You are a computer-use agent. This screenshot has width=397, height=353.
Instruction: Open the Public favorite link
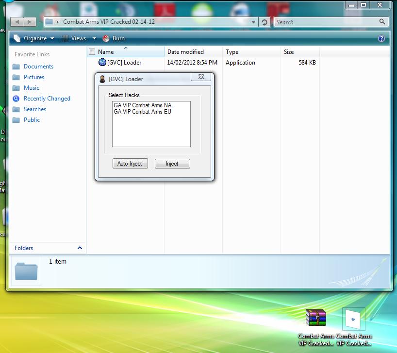click(32, 119)
